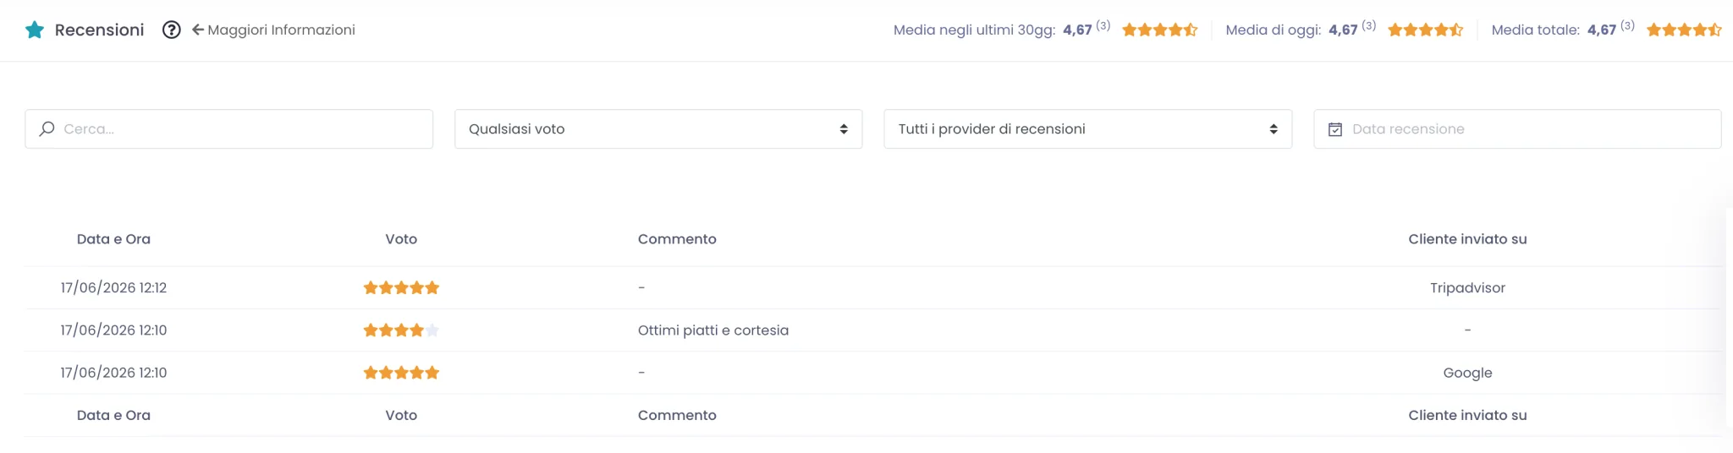Screen dimensions: 1733x453
Task: Click the calendar icon in date field
Action: (x=1335, y=129)
